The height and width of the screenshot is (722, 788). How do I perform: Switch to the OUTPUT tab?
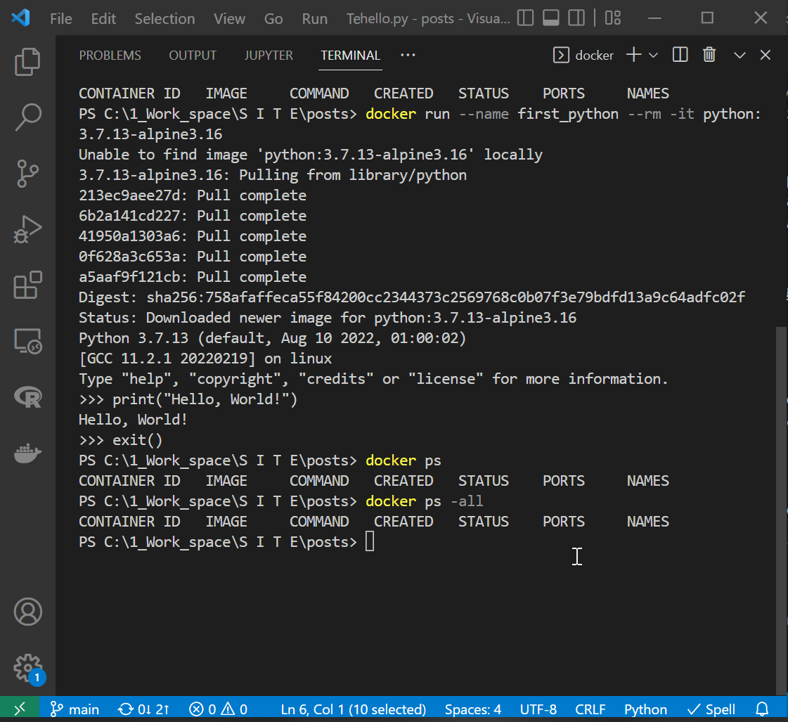(x=193, y=56)
